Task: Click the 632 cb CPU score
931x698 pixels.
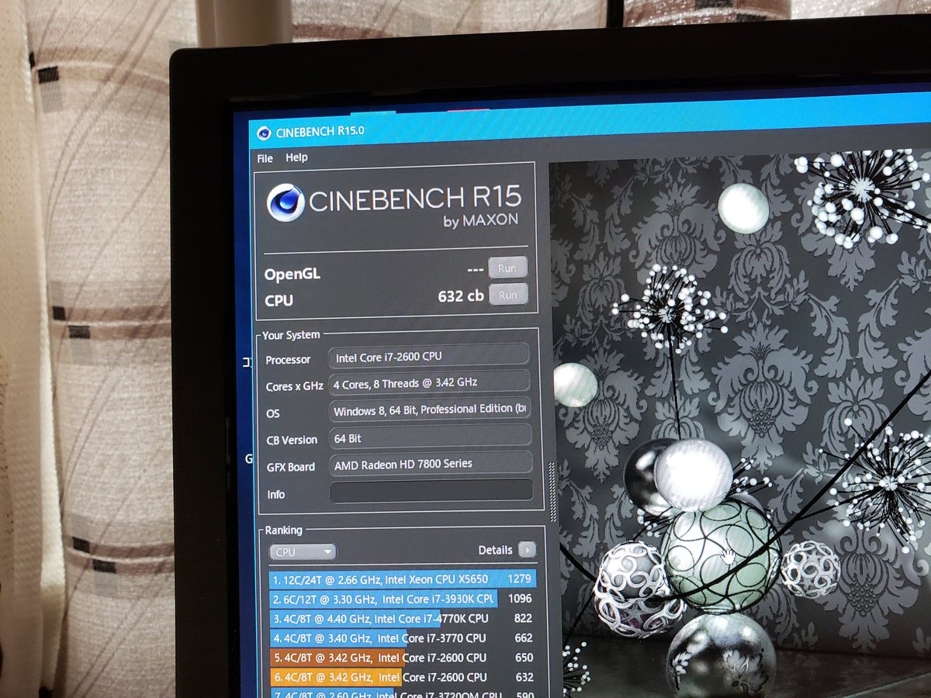Action: (x=461, y=296)
